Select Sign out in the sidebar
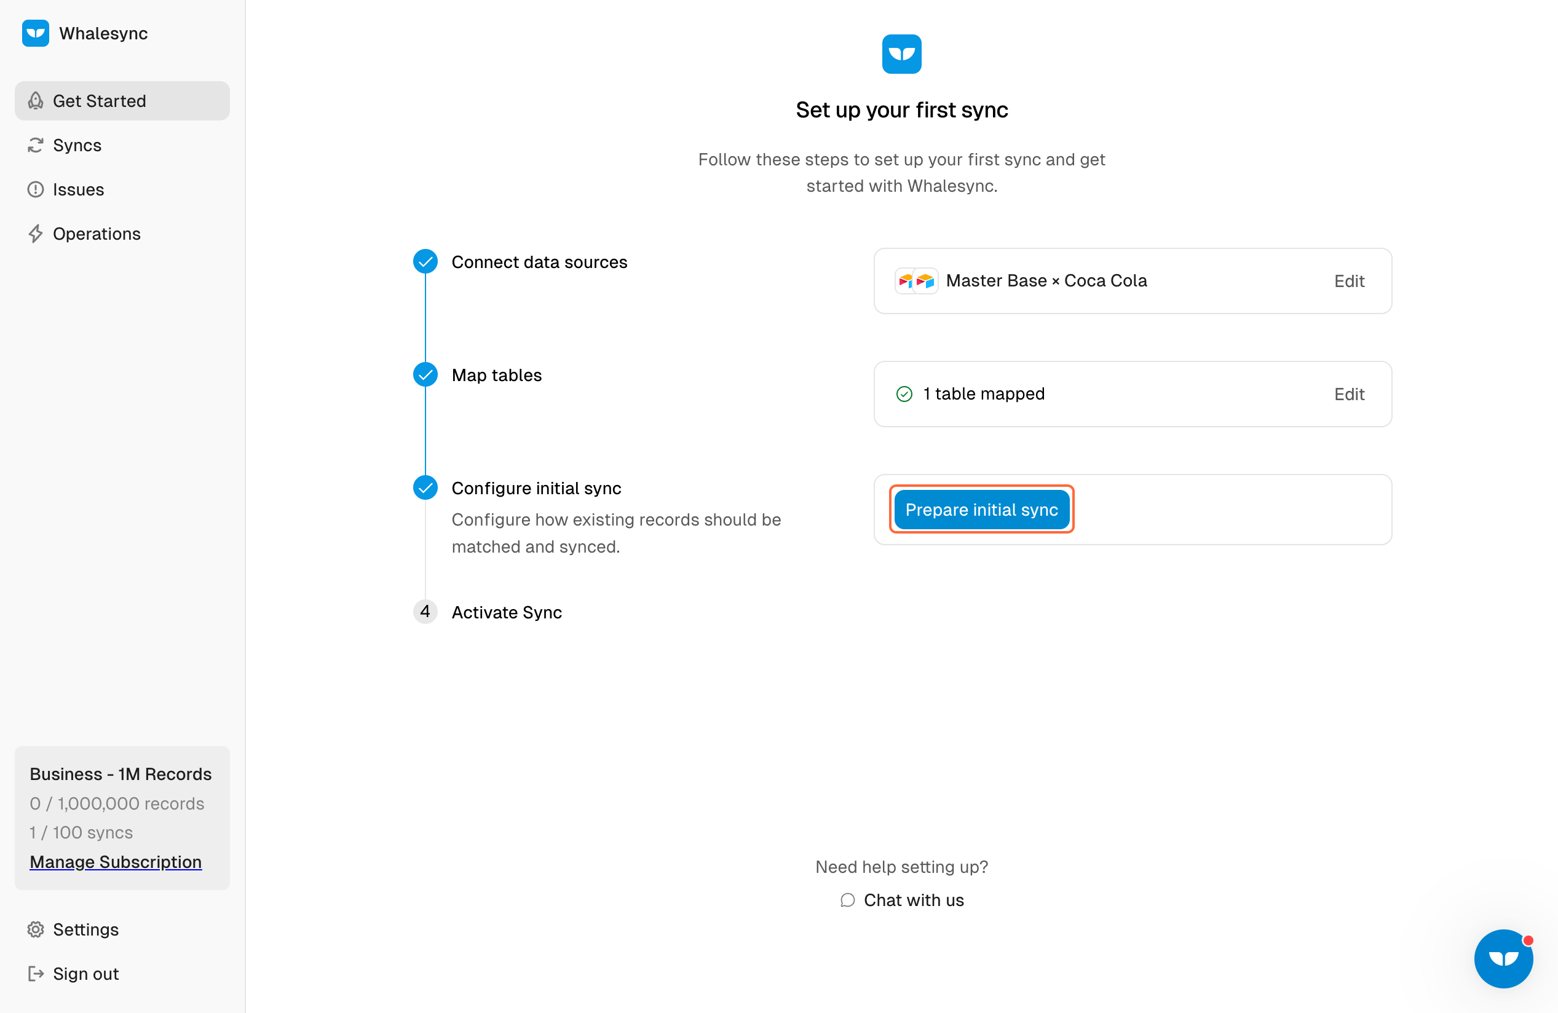This screenshot has height=1013, width=1558. pos(122,974)
